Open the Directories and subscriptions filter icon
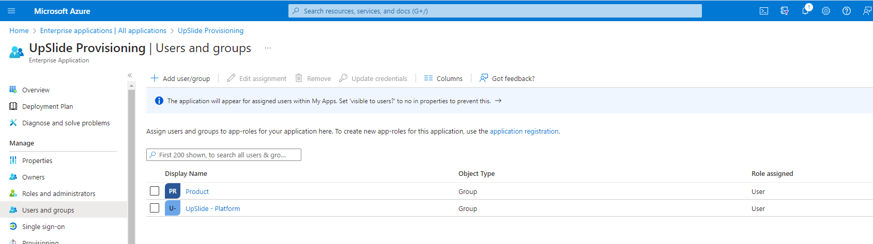This screenshot has height=244, width=873. click(x=785, y=11)
